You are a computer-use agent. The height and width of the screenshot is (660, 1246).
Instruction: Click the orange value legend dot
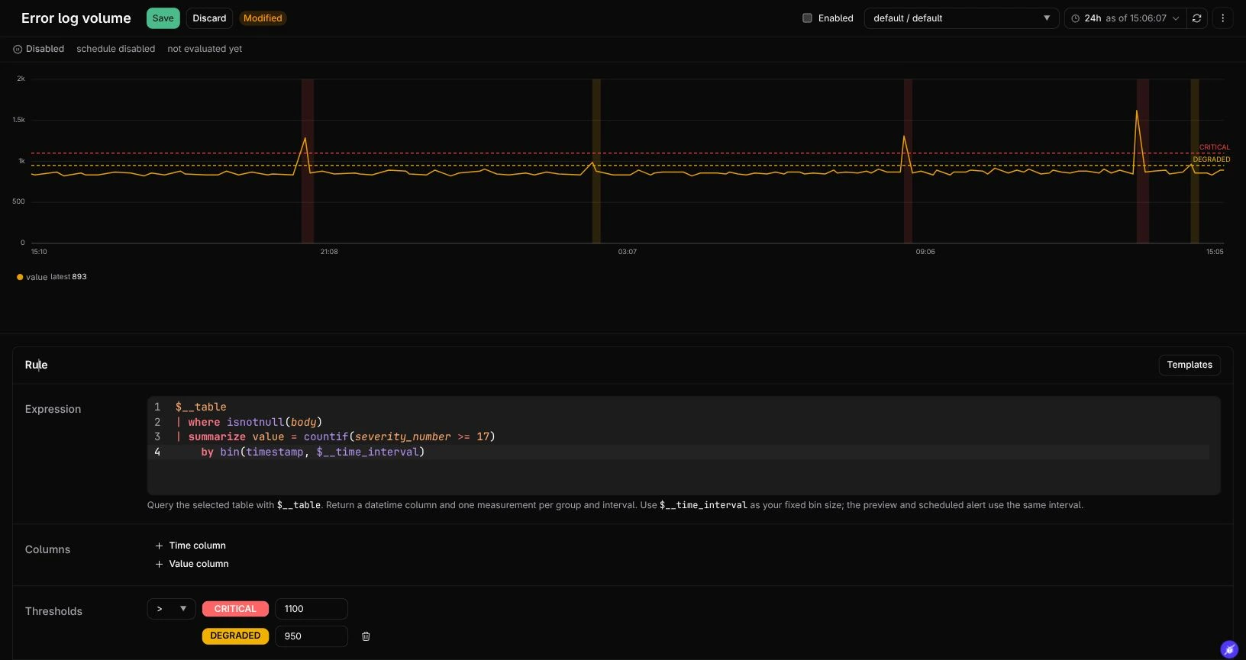(x=20, y=277)
